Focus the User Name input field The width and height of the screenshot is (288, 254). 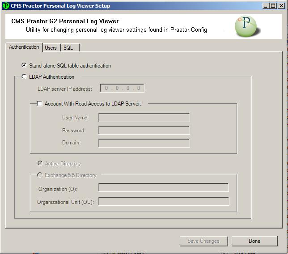tap(144, 118)
